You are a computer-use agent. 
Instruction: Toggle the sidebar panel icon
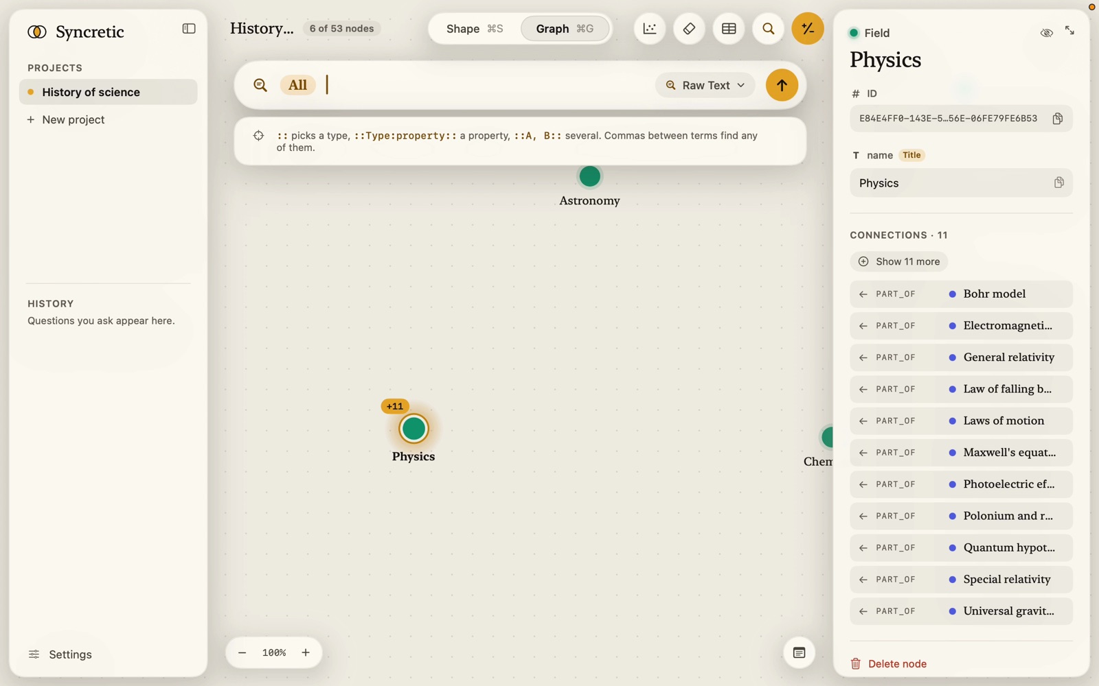point(189,29)
